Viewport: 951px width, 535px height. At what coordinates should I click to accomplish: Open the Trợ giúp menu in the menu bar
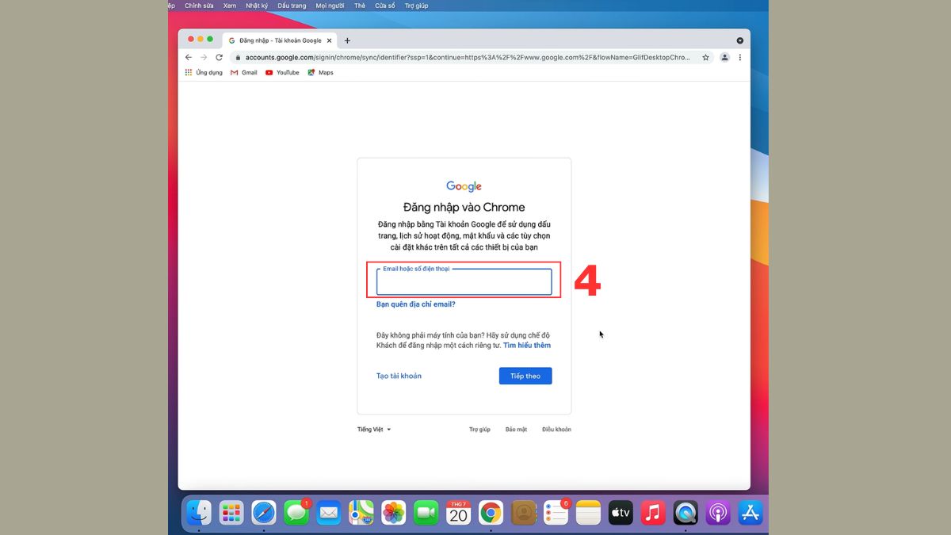(416, 6)
